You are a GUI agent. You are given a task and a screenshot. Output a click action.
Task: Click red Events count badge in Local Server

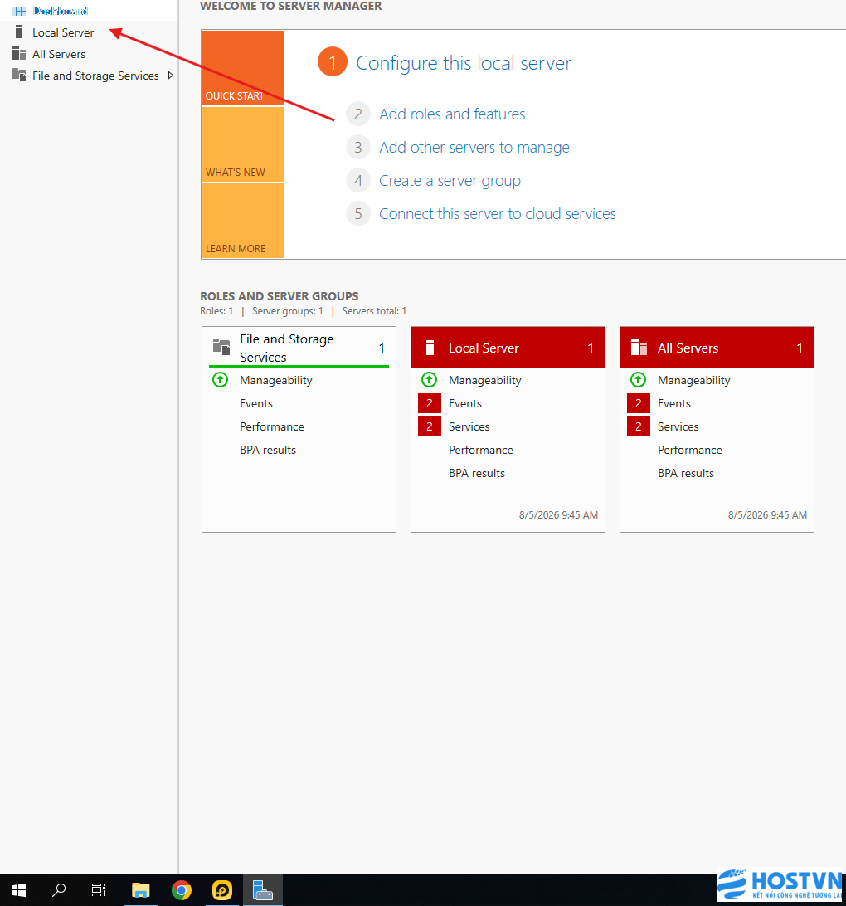pyautogui.click(x=429, y=403)
